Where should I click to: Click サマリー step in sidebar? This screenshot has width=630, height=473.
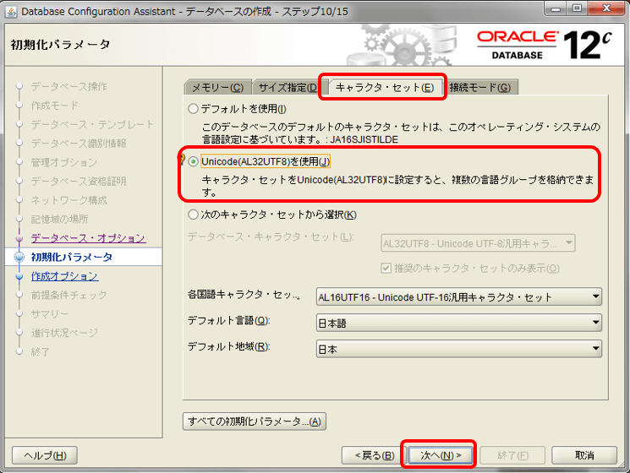point(50,313)
